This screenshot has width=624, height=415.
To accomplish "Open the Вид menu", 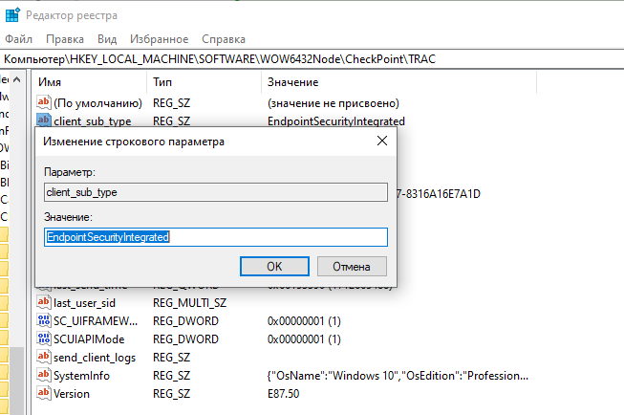I will coord(107,39).
